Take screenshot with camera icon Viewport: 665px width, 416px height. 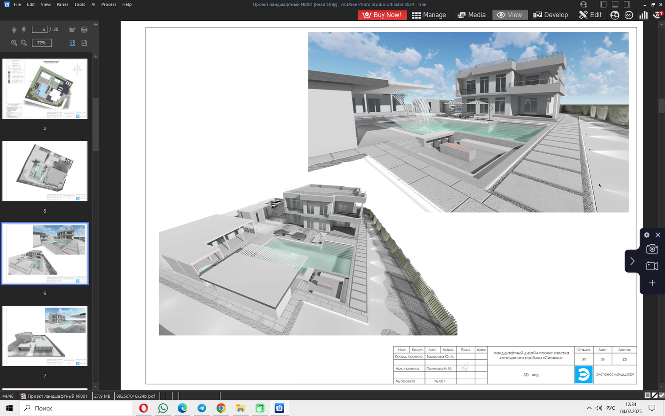pos(652,249)
